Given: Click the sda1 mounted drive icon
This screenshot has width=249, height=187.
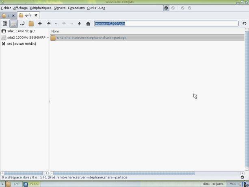Looking at the screenshot, I should click(x=4, y=31).
